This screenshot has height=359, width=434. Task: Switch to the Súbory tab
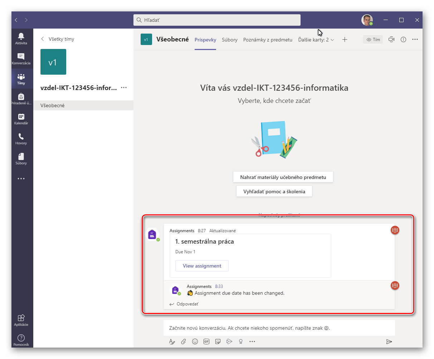coord(229,40)
